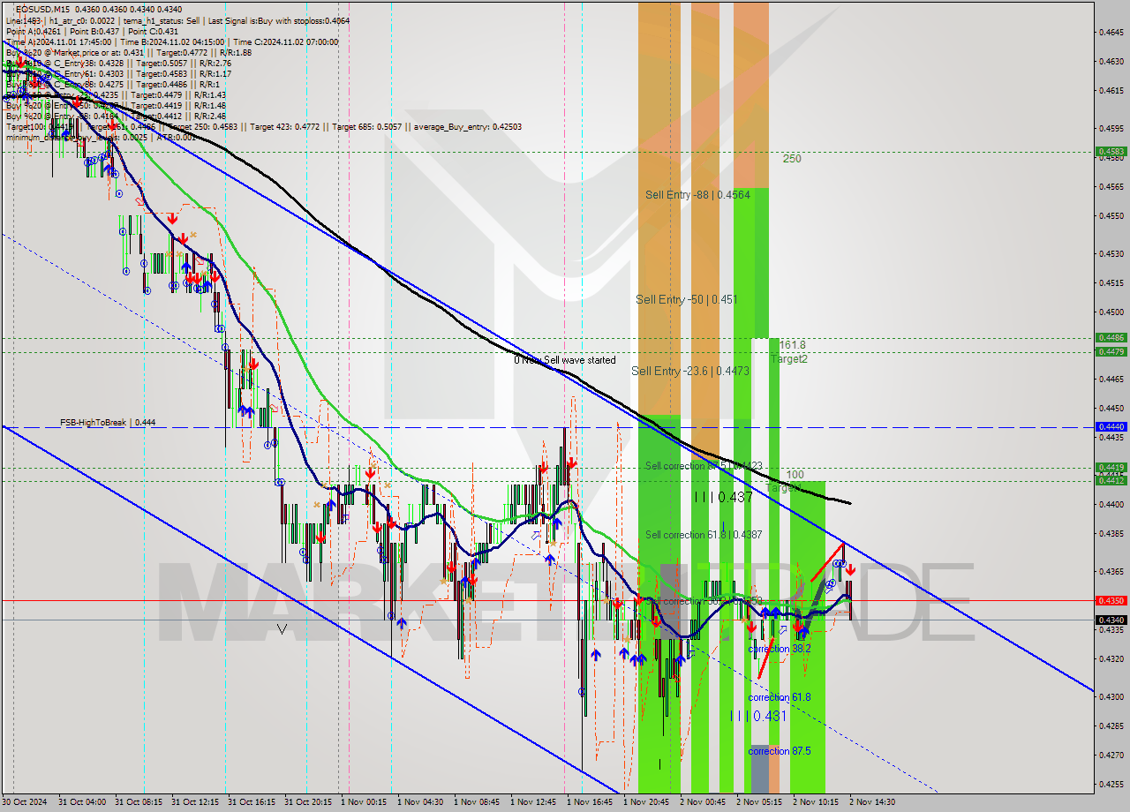Click the '31 Oct 12:15' time axis label
This screenshot has height=812, width=1130.
pyautogui.click(x=195, y=802)
